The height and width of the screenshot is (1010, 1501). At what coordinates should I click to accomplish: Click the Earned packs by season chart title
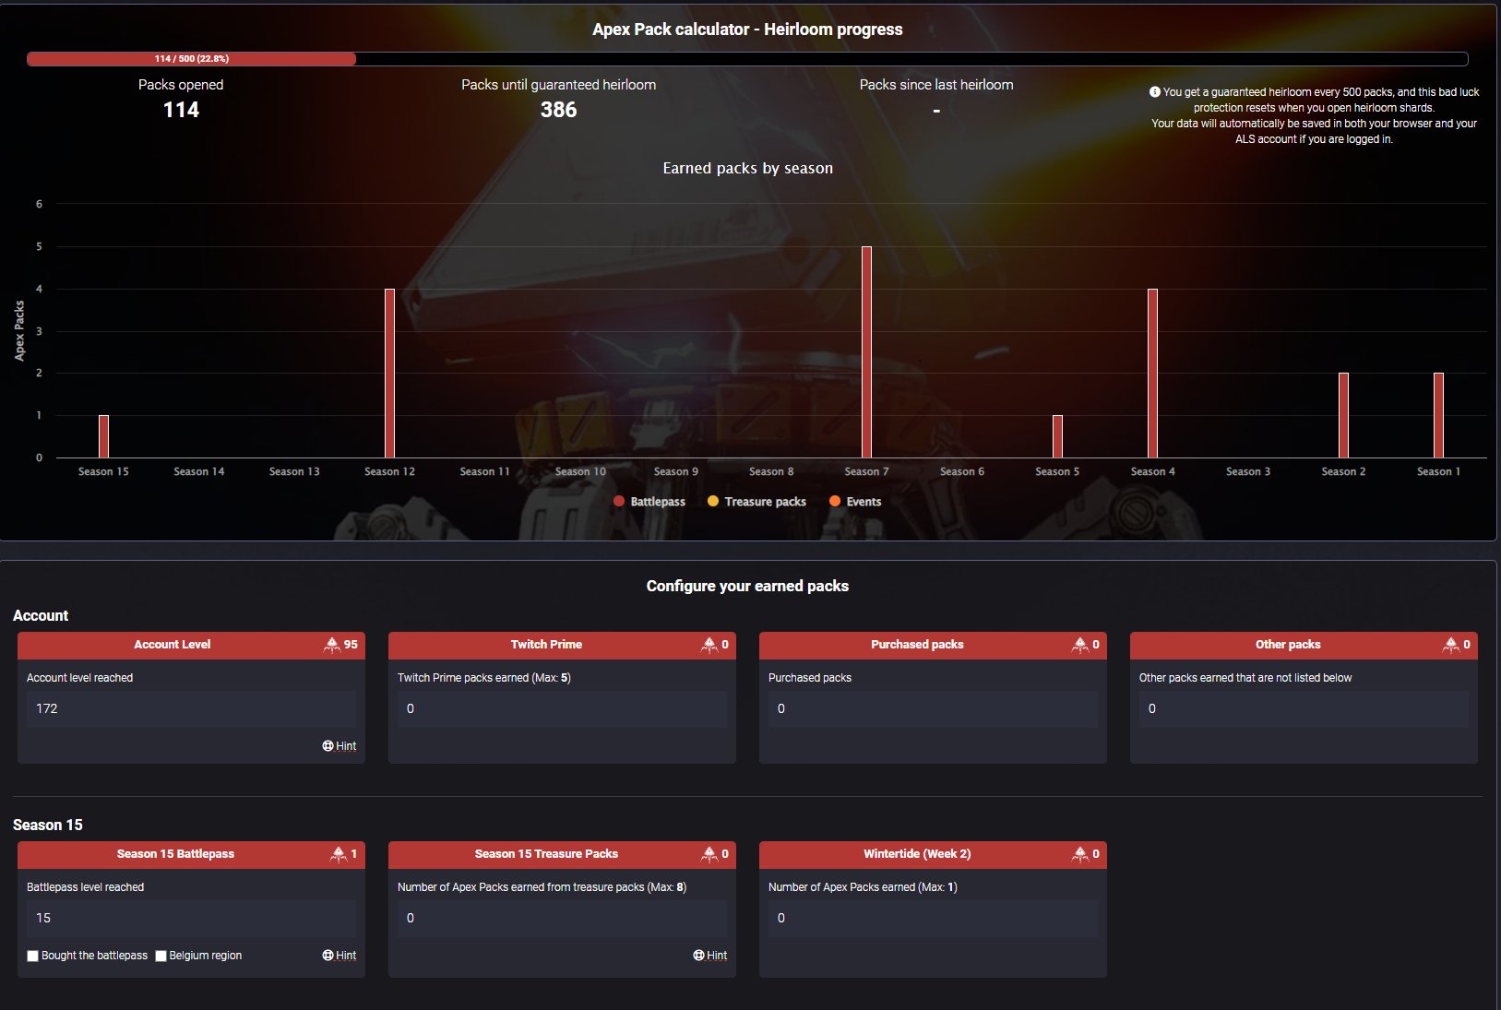click(747, 168)
